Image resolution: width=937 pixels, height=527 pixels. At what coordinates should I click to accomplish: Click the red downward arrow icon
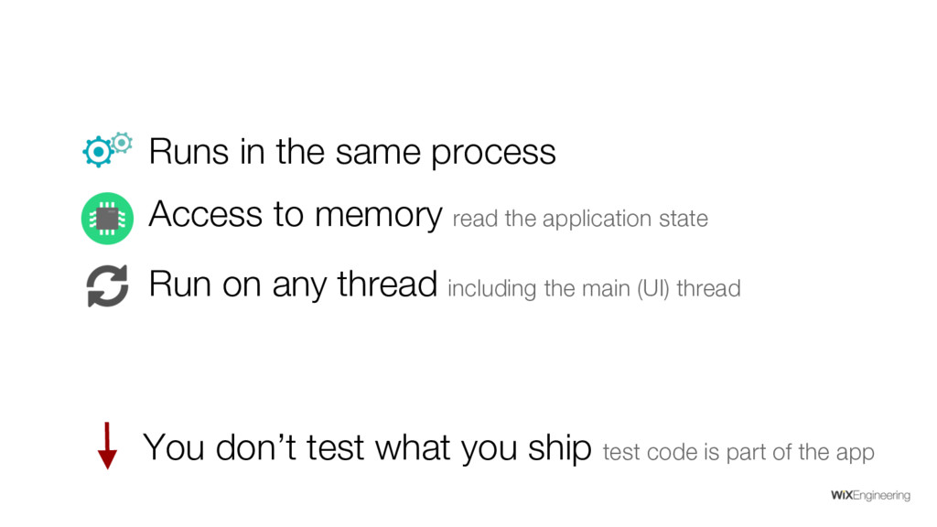108,446
